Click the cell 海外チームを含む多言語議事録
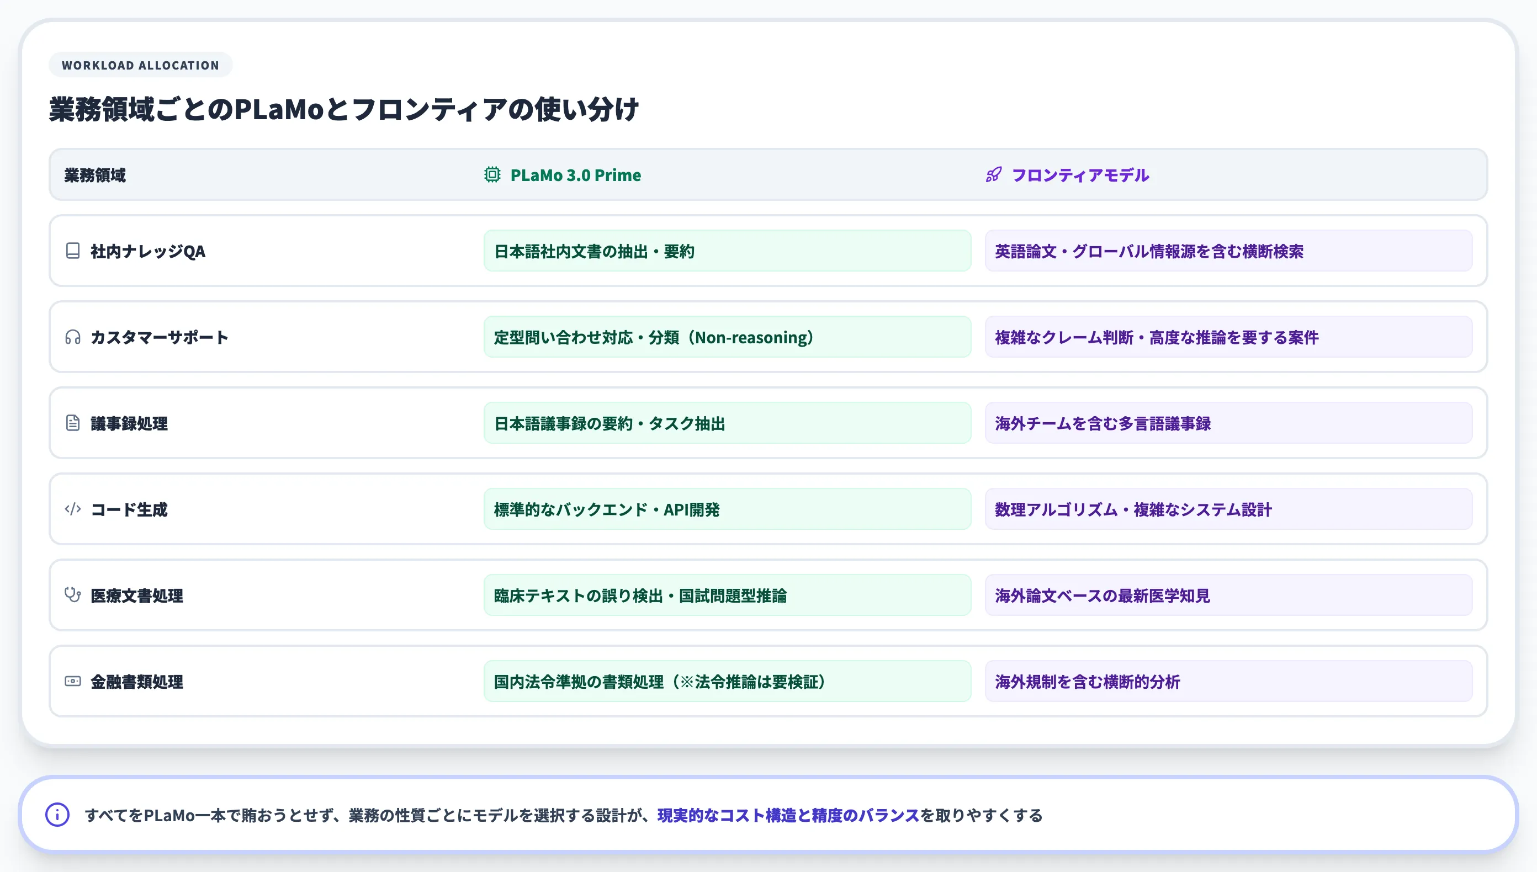 1228,423
